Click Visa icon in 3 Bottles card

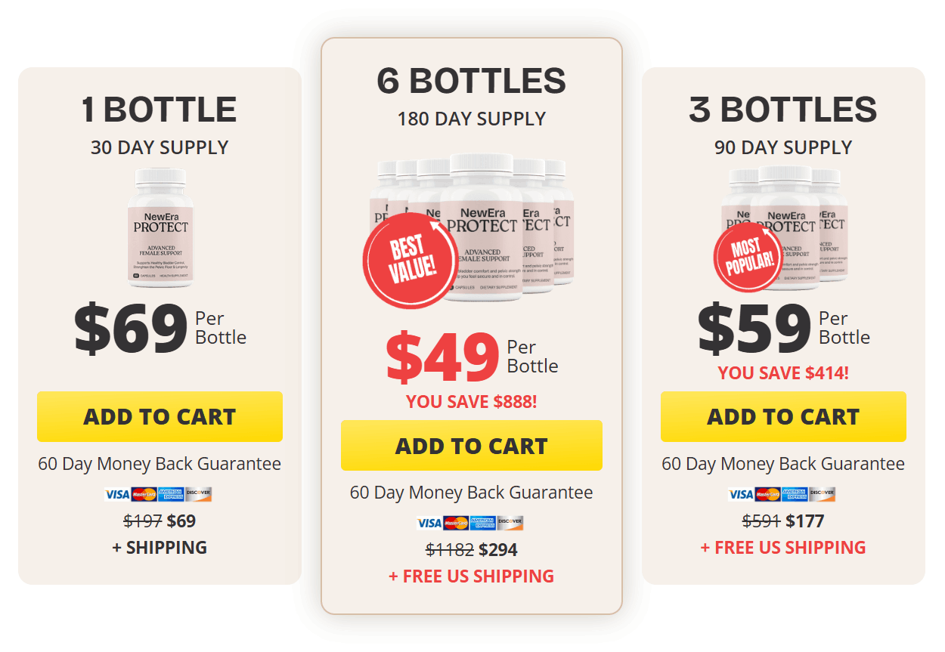click(x=741, y=494)
